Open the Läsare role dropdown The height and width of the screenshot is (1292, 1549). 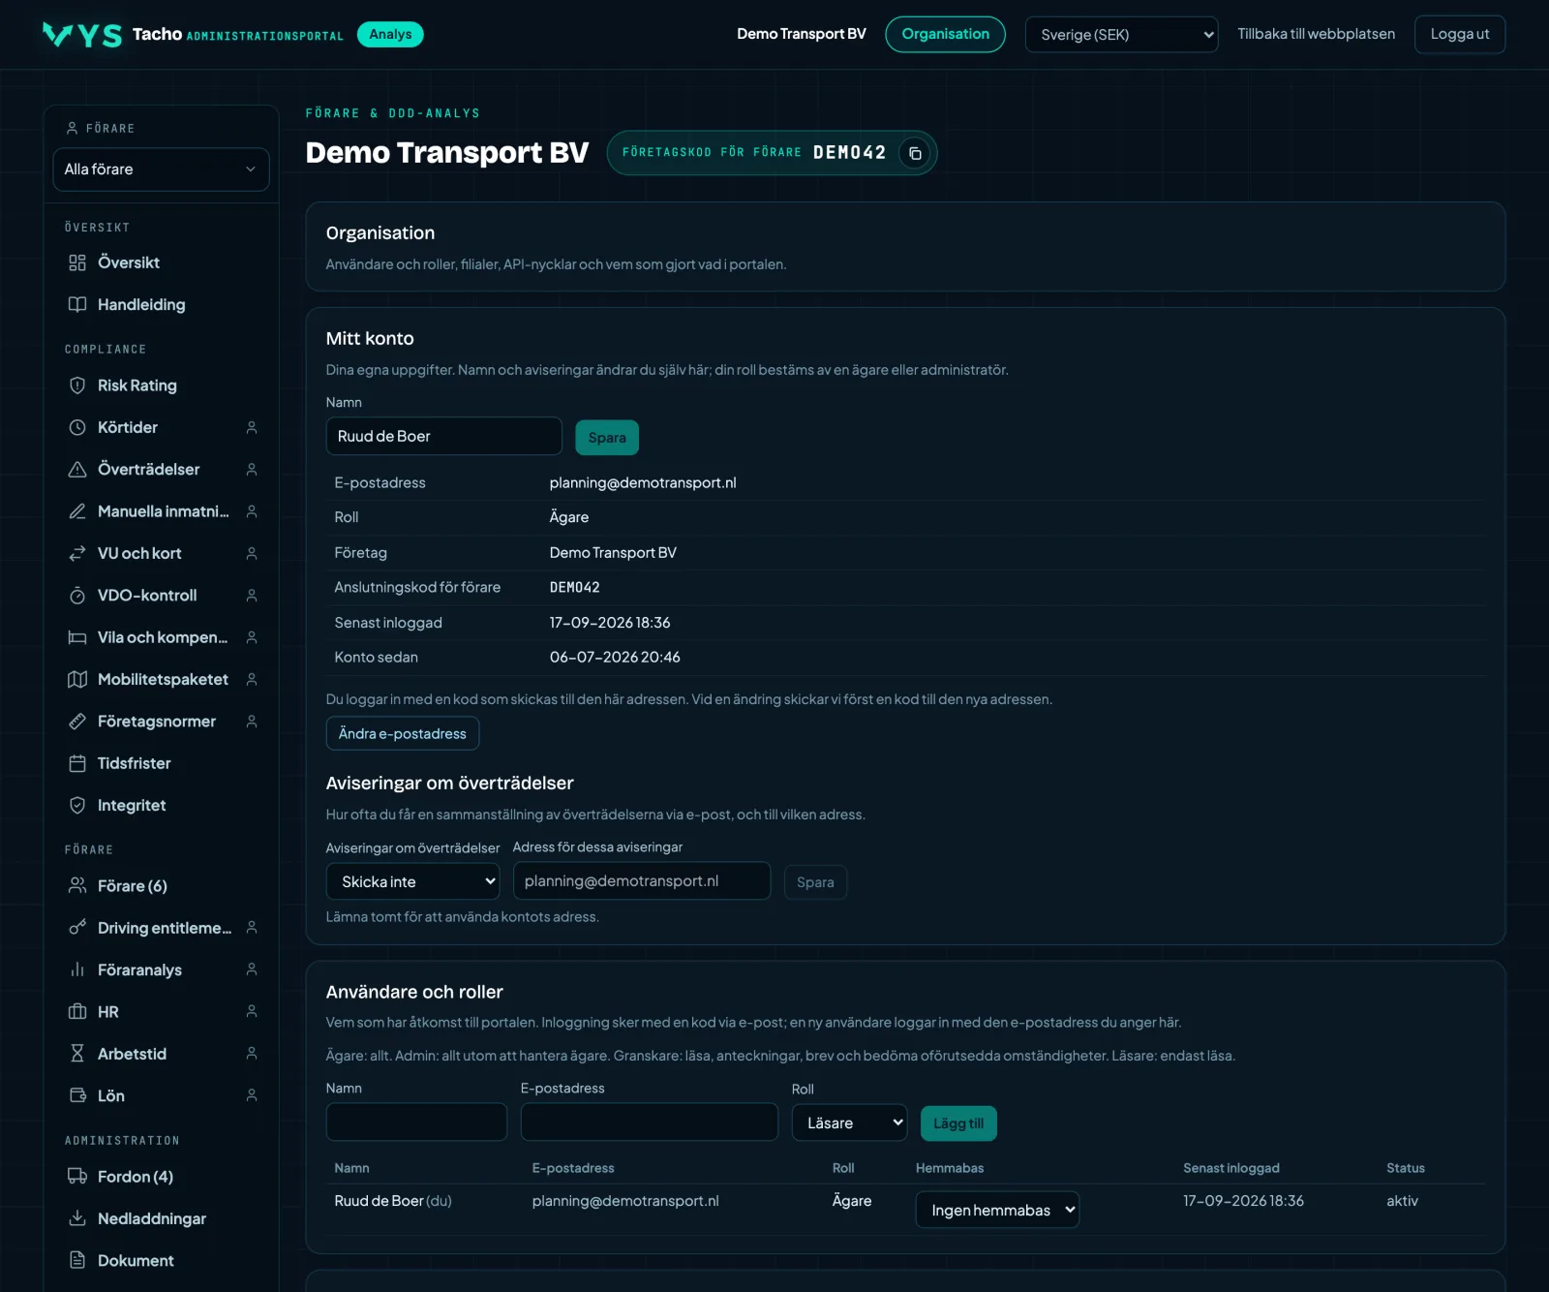coord(850,1123)
